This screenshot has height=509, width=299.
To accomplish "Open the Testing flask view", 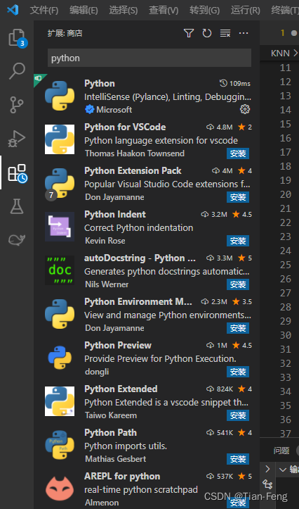I will (x=17, y=206).
